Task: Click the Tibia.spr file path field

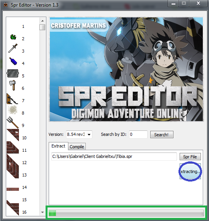Action: [114, 156]
